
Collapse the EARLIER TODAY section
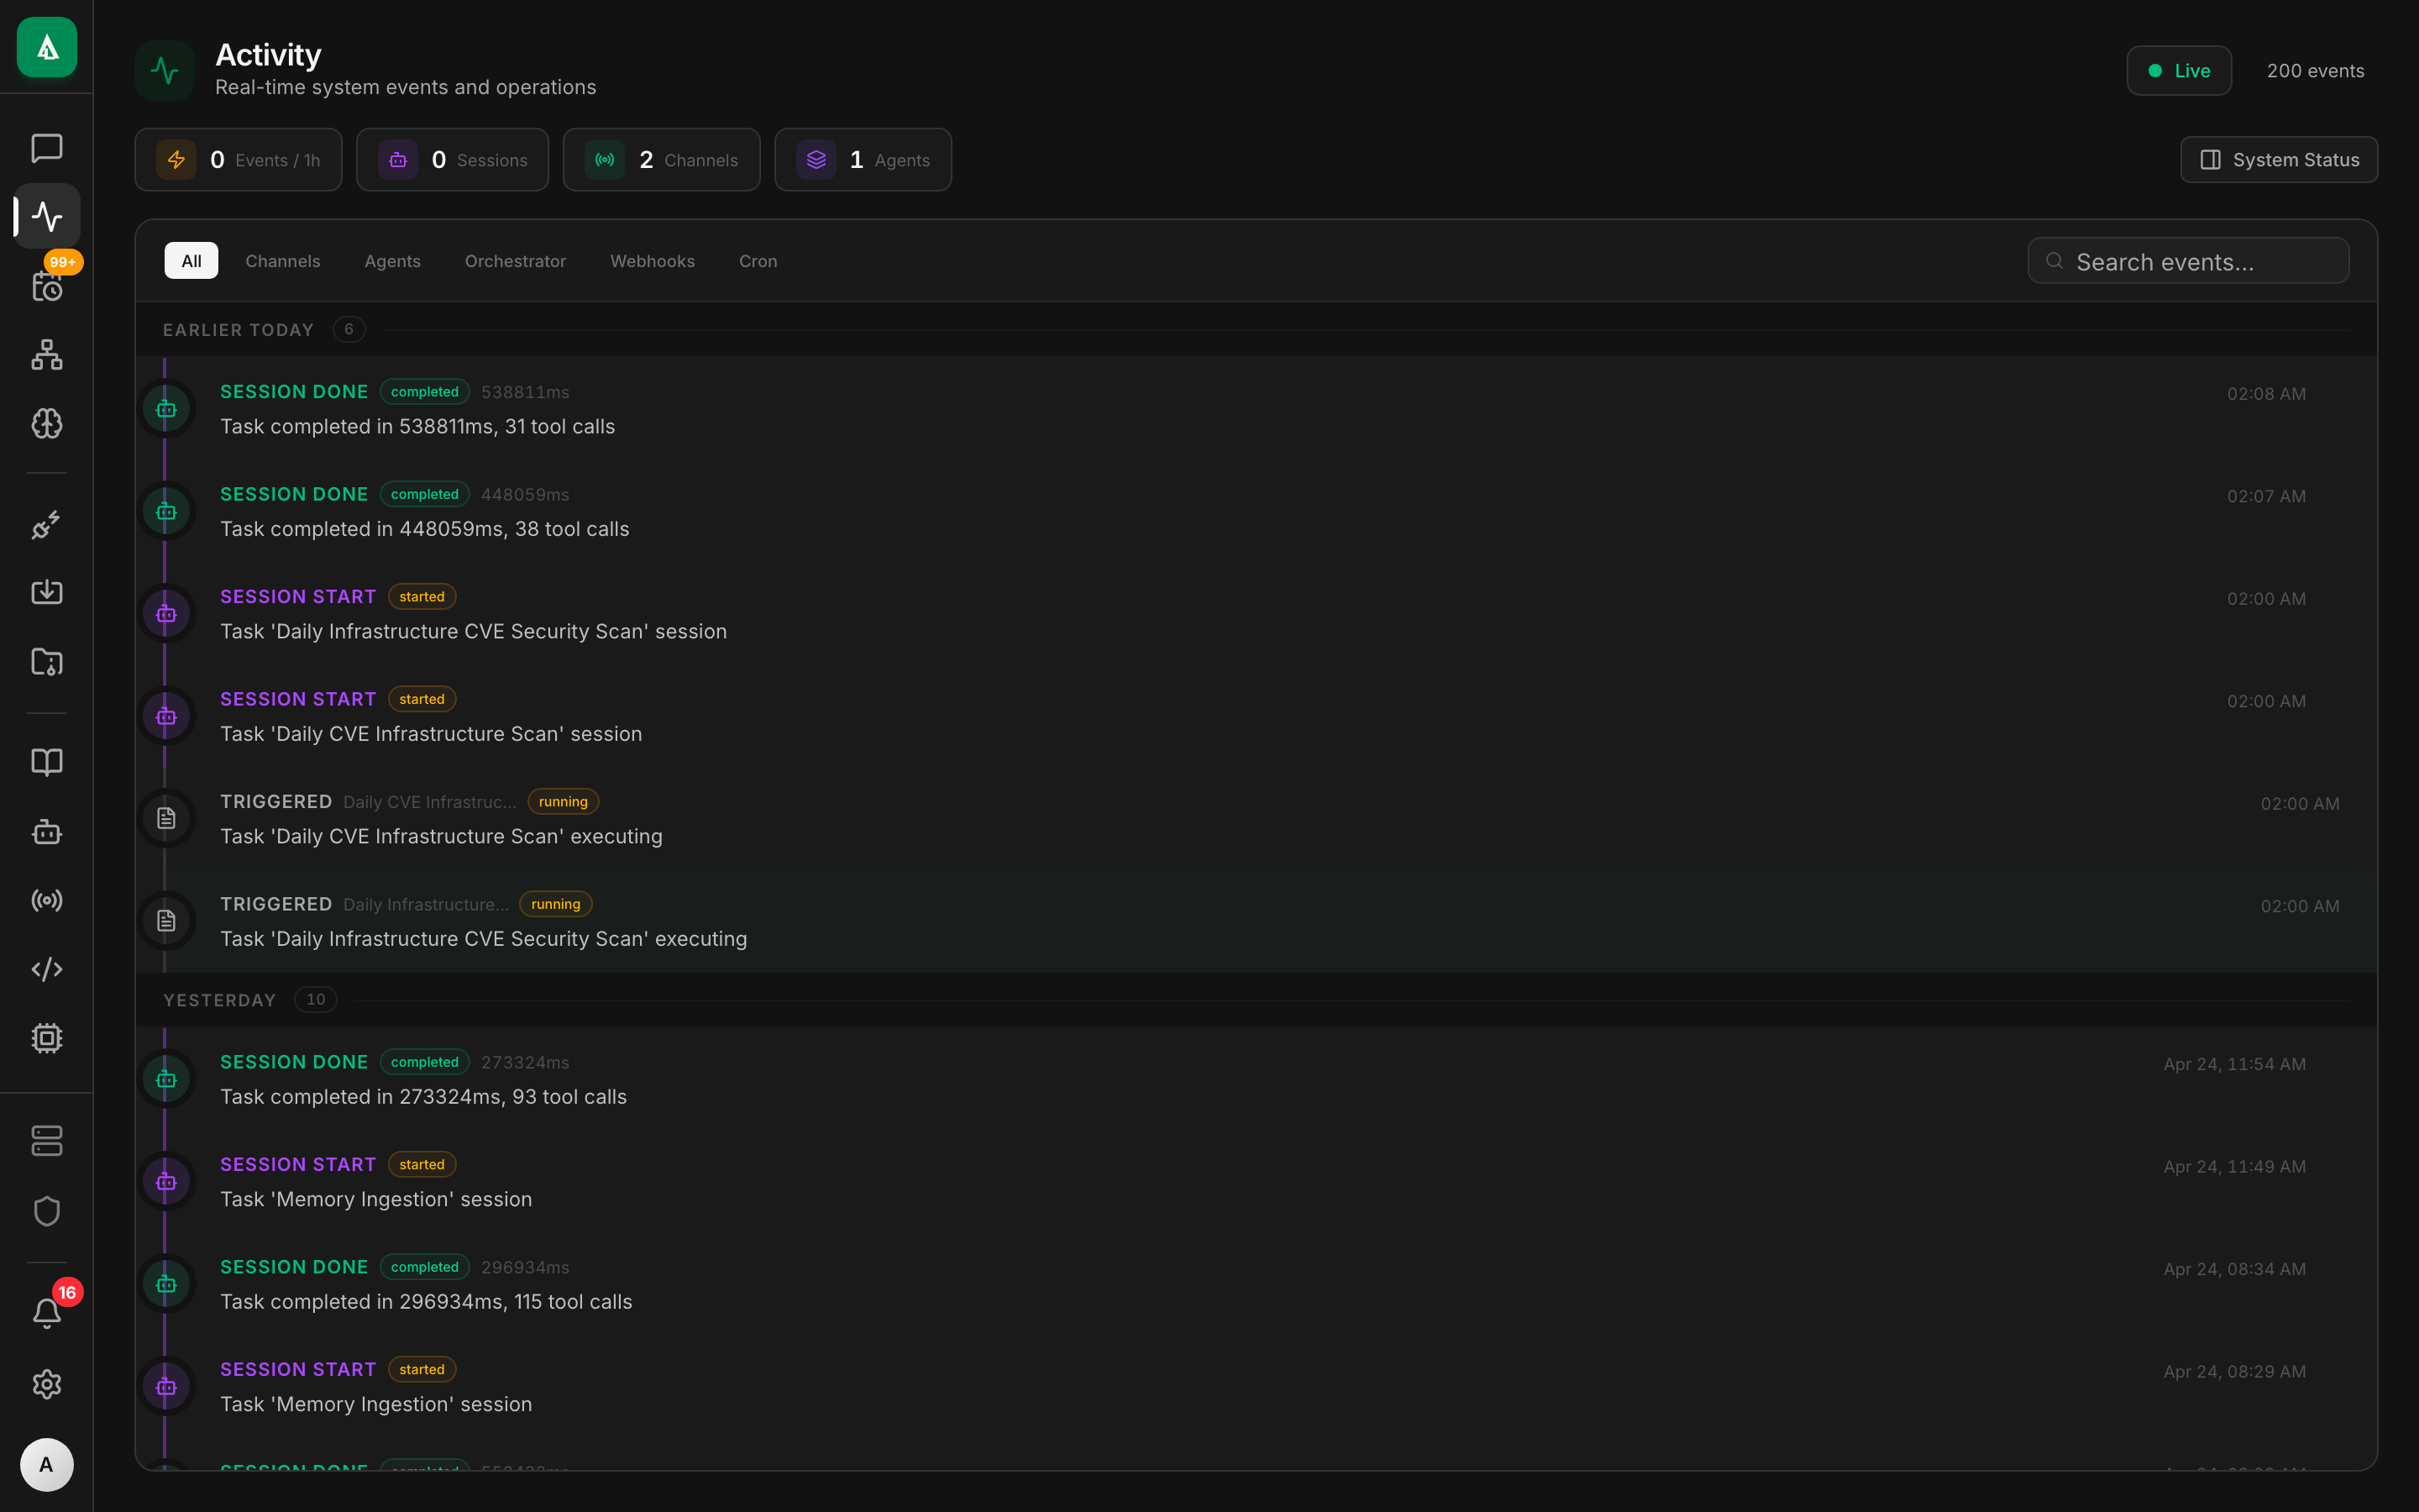tap(238, 329)
